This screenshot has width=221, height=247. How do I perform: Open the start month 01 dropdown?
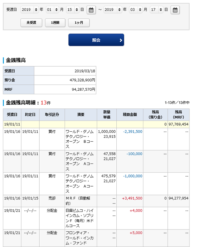coord(52,10)
